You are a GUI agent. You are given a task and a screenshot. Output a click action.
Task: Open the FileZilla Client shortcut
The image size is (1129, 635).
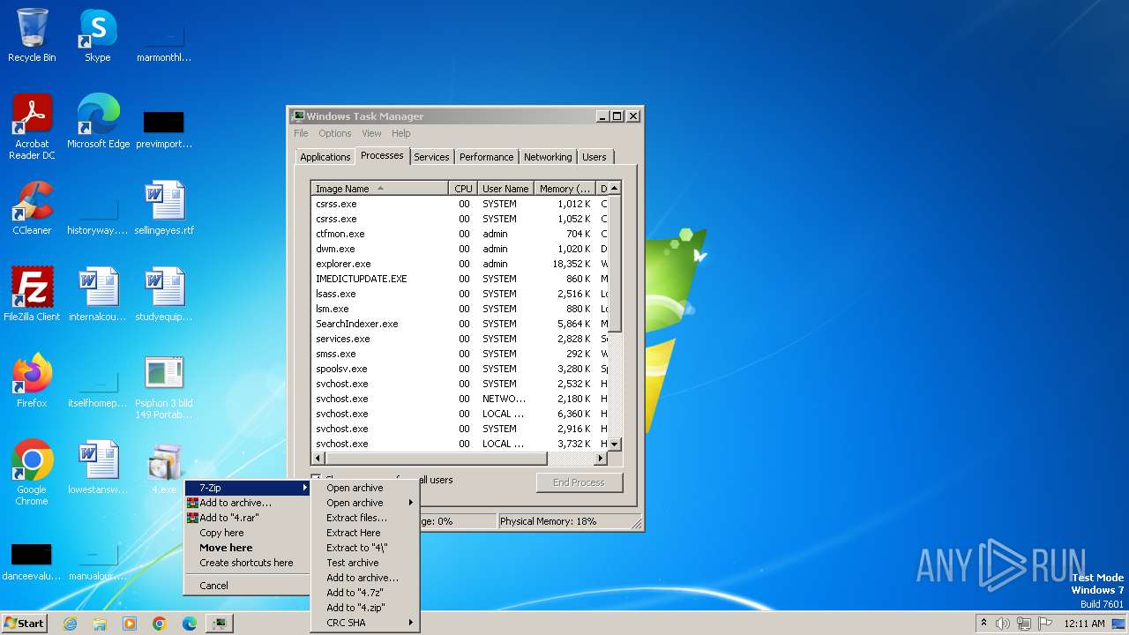[x=32, y=295]
